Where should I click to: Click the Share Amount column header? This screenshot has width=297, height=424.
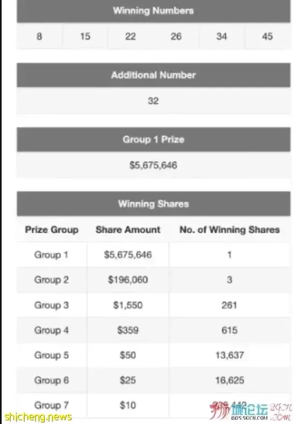[x=128, y=229]
